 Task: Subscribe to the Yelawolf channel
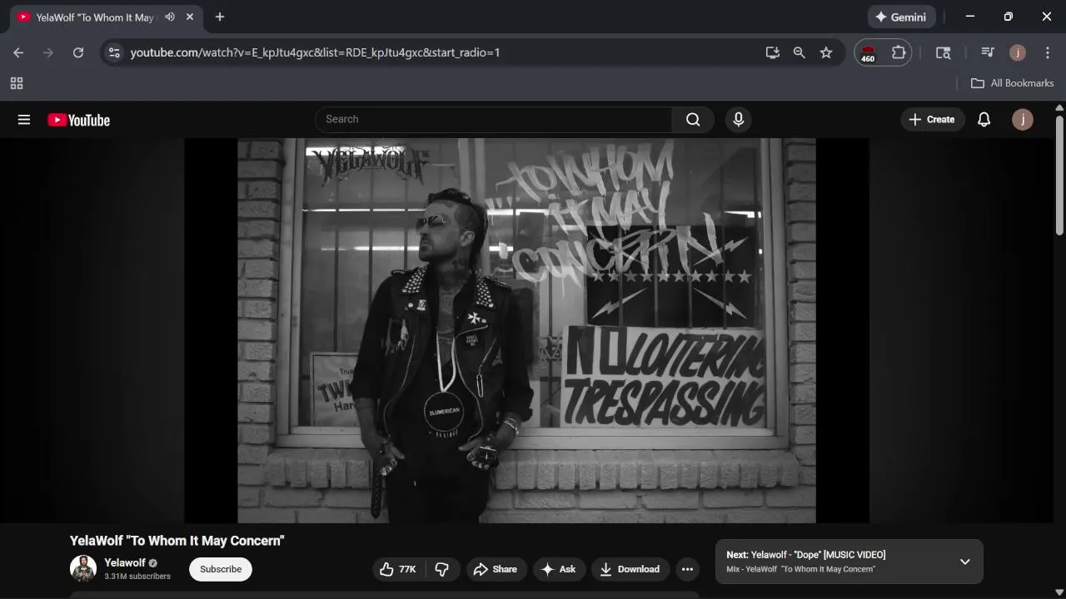pyautogui.click(x=221, y=569)
